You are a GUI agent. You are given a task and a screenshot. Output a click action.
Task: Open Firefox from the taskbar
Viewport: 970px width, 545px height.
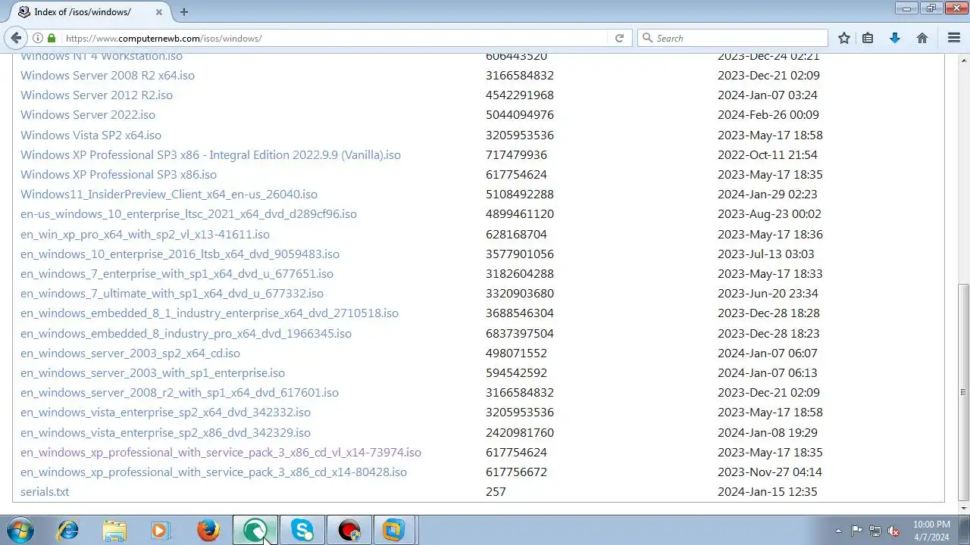208,530
